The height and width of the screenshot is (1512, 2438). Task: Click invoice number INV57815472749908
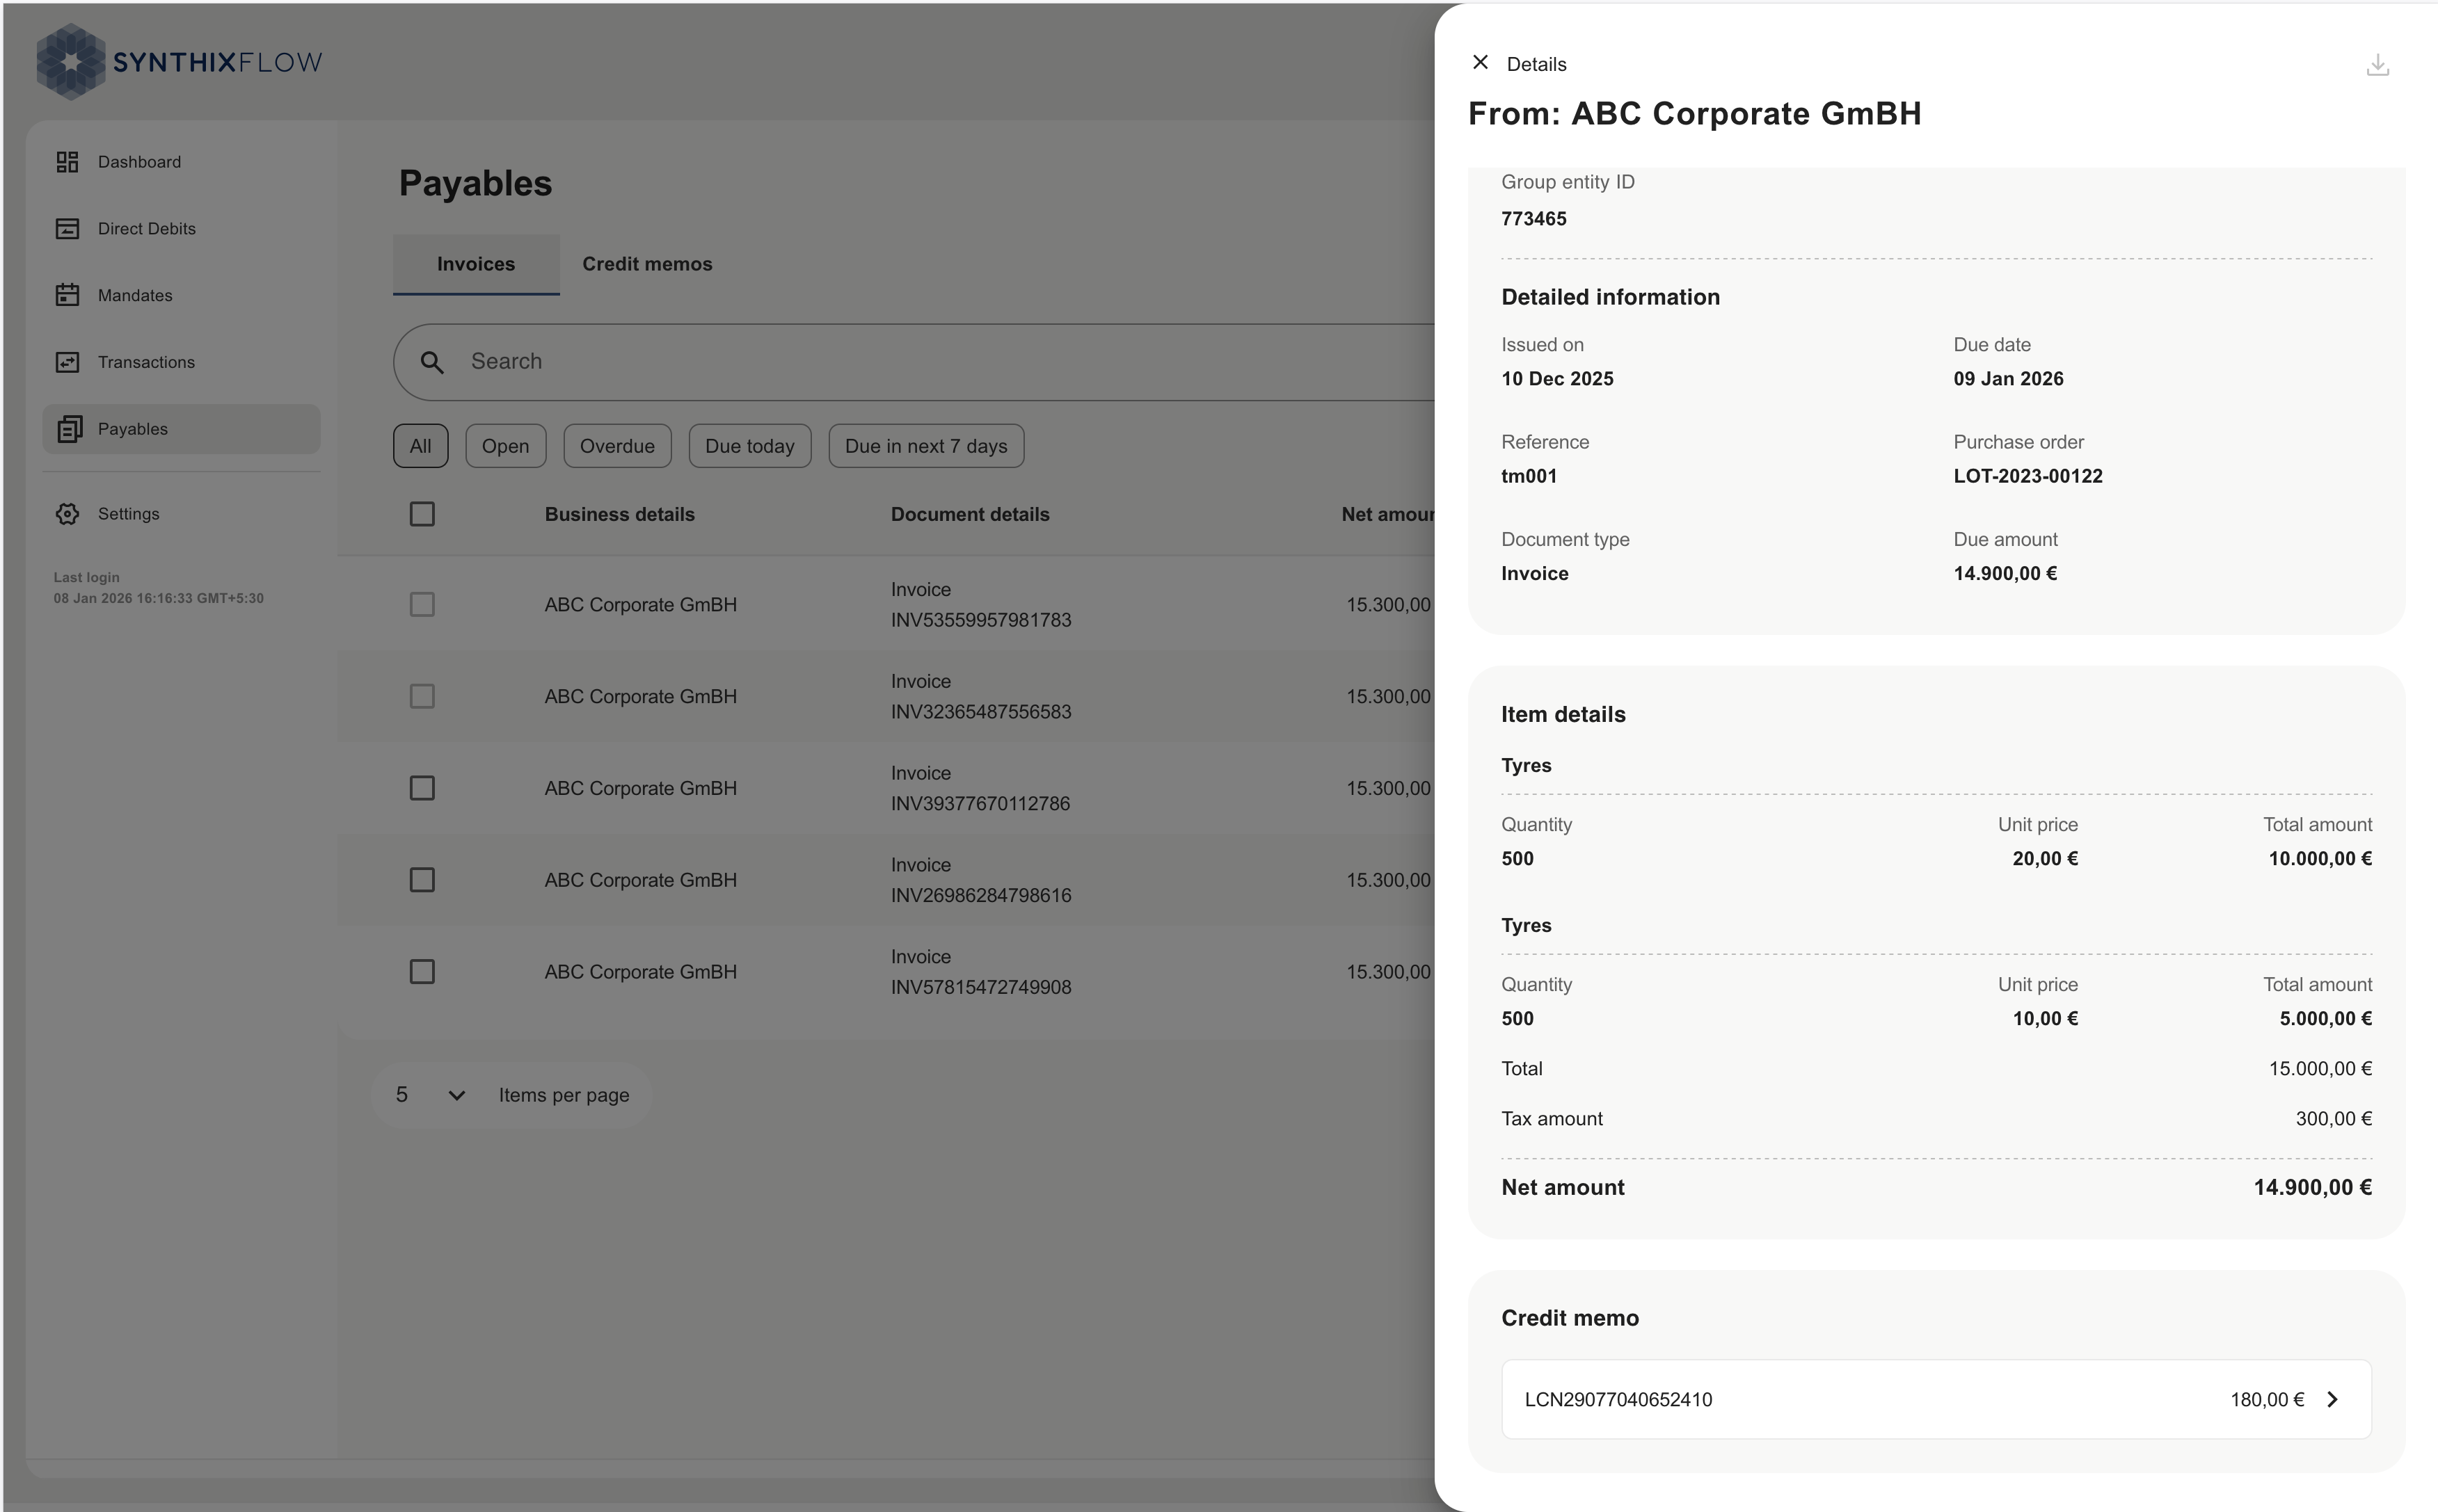pyautogui.click(x=980, y=988)
